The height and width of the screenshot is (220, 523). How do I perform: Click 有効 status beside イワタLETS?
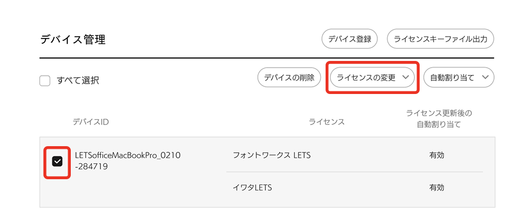(x=437, y=188)
